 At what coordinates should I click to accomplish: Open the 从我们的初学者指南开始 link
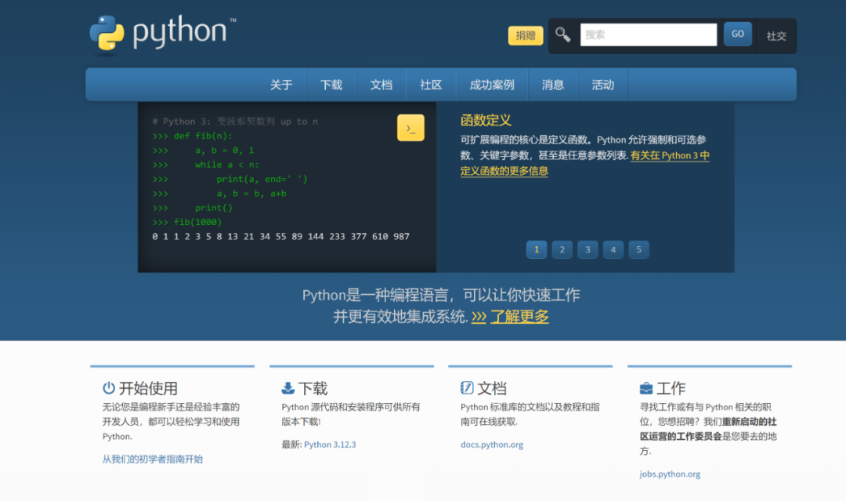pos(153,459)
